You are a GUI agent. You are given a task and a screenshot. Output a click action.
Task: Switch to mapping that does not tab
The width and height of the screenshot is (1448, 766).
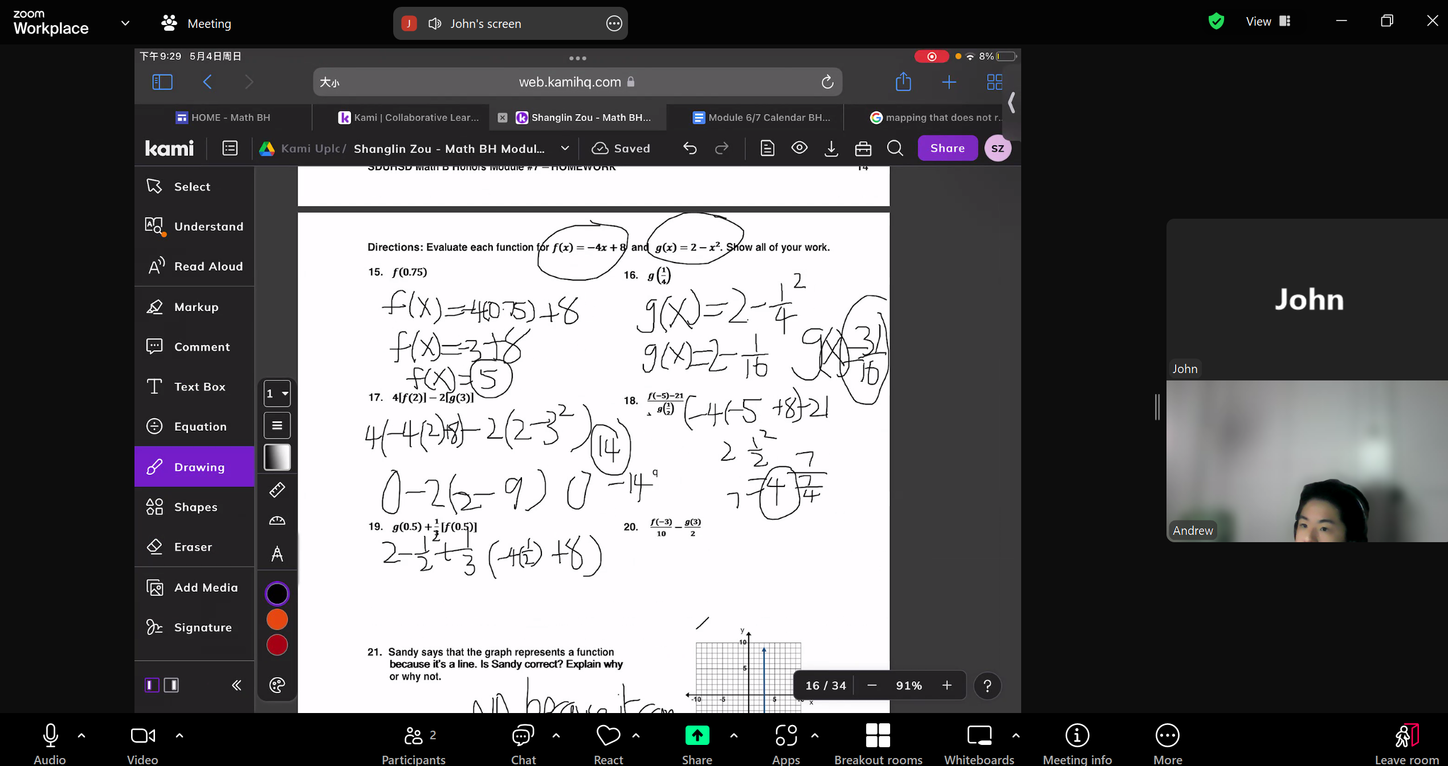coord(935,117)
